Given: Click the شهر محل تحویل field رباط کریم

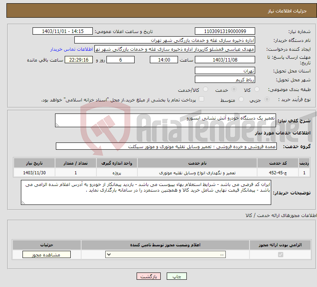Looking at the screenshot, I should pos(225,79).
